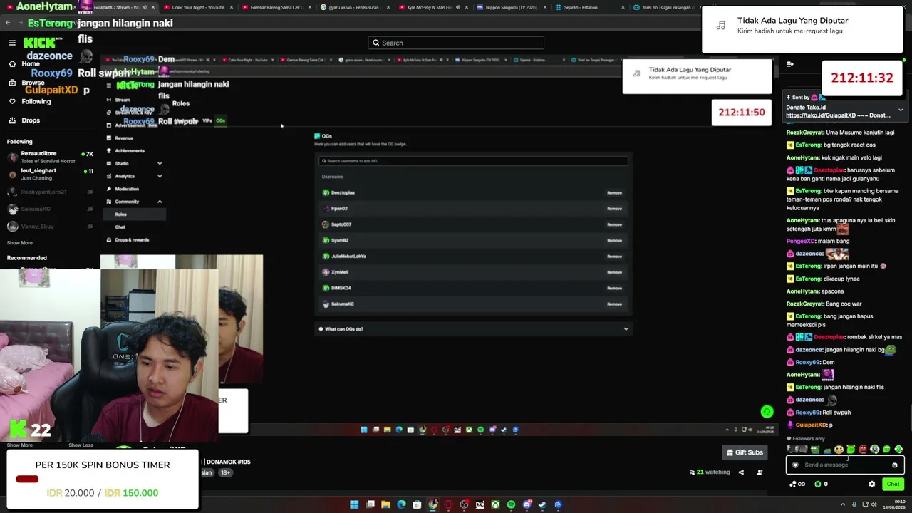Open Discord from the taskbar
The height and width of the screenshot is (513, 912).
(x=527, y=505)
